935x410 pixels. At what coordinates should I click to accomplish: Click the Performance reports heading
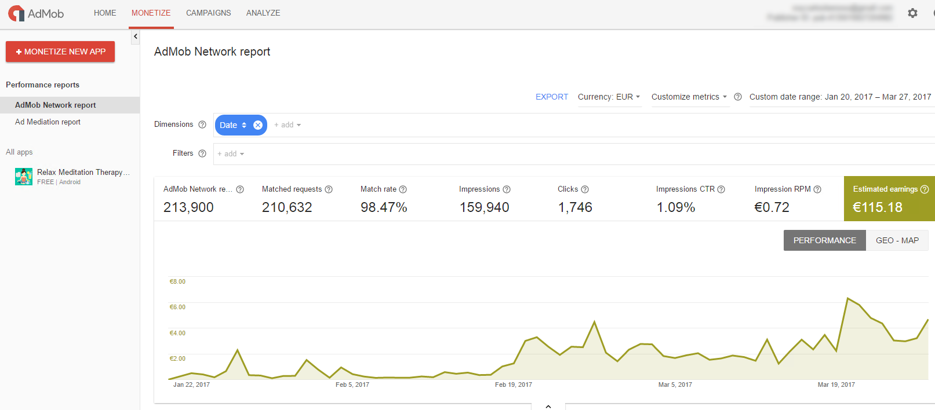point(42,85)
